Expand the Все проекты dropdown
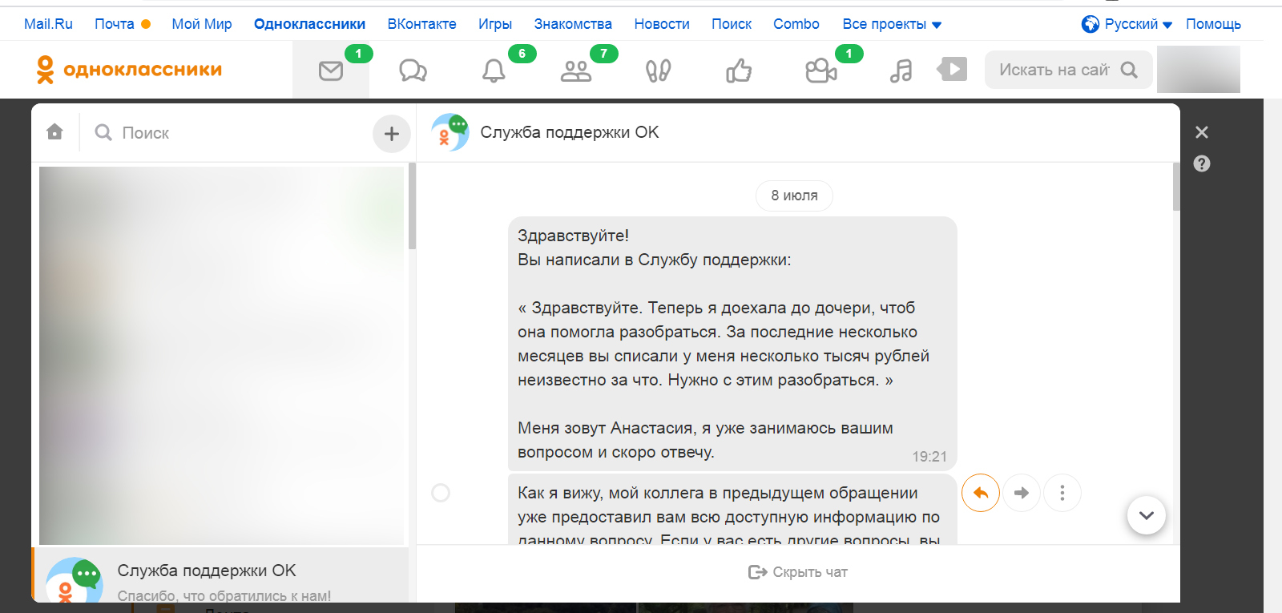Screen dimensions: 1282x613 [892, 24]
